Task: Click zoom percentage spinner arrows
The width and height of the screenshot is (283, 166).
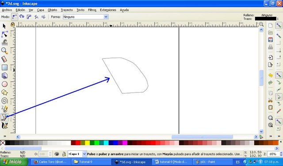Action: click(281, 154)
